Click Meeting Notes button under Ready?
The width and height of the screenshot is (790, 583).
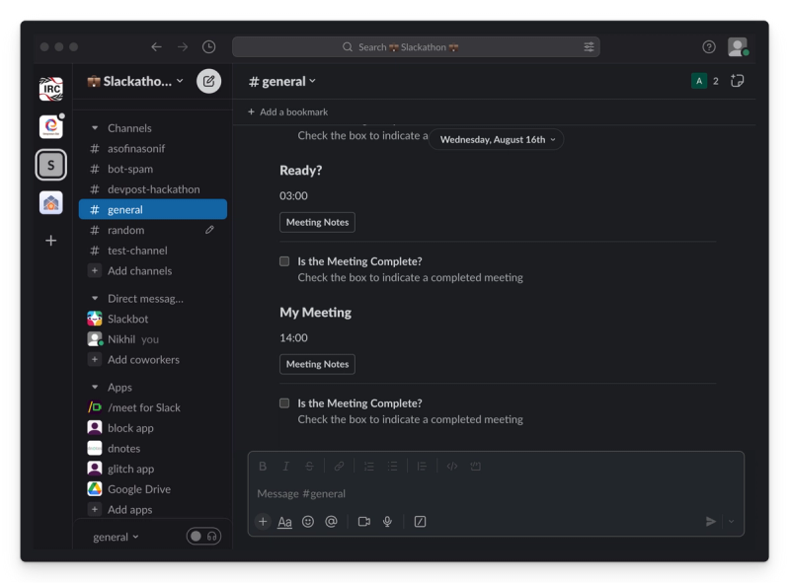click(x=317, y=222)
